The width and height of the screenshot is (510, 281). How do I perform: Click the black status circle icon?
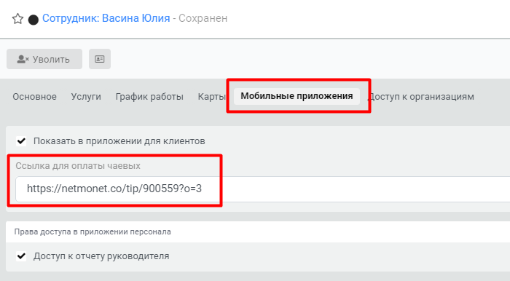[34, 20]
